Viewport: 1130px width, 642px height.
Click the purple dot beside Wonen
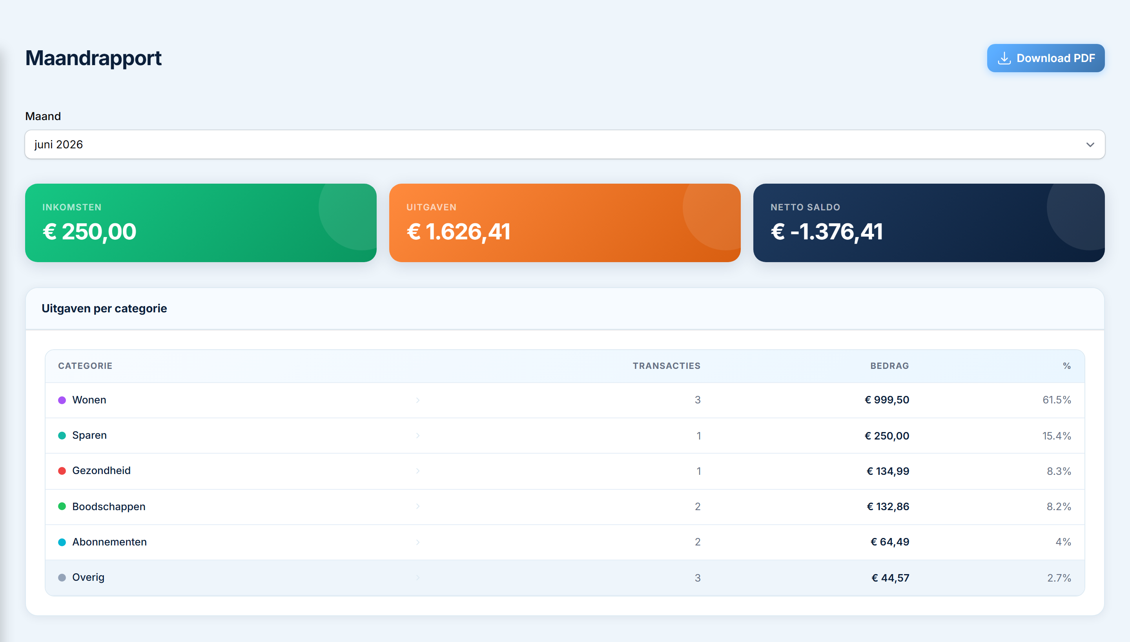[62, 400]
